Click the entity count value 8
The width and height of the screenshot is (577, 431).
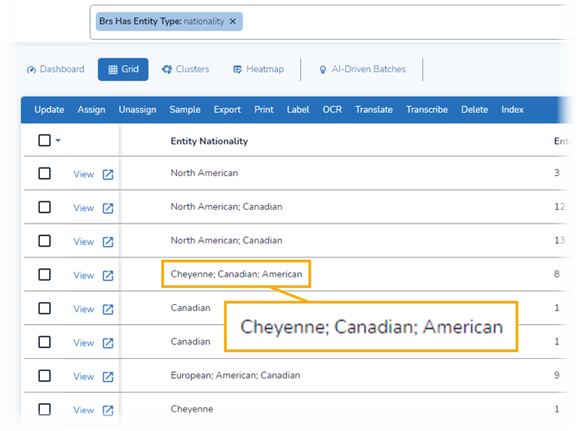[557, 274]
